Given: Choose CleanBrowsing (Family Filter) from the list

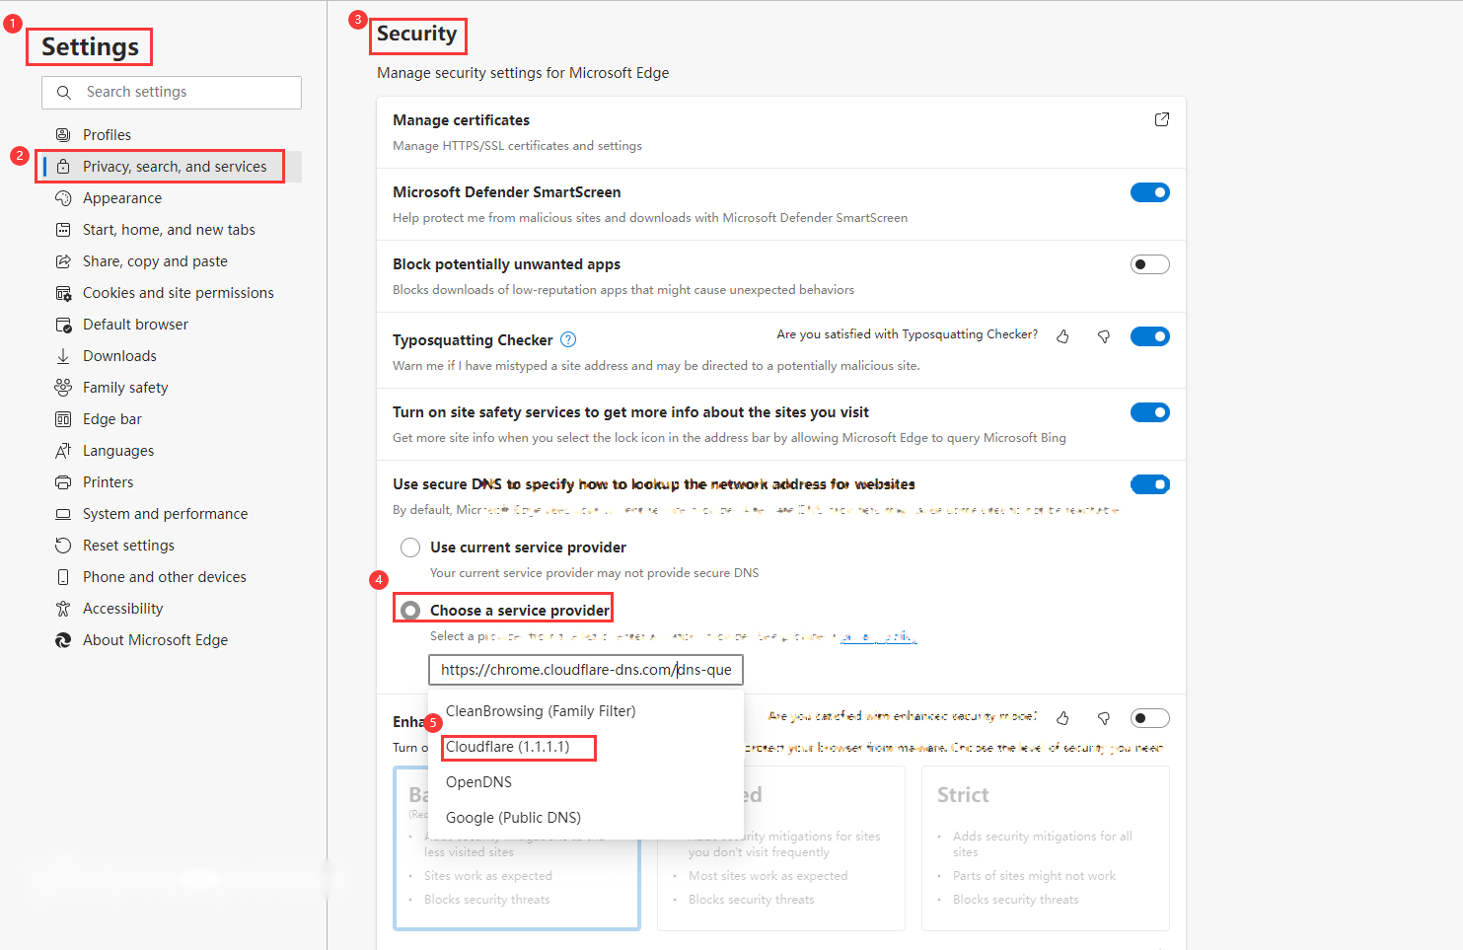Looking at the screenshot, I should [x=586, y=711].
